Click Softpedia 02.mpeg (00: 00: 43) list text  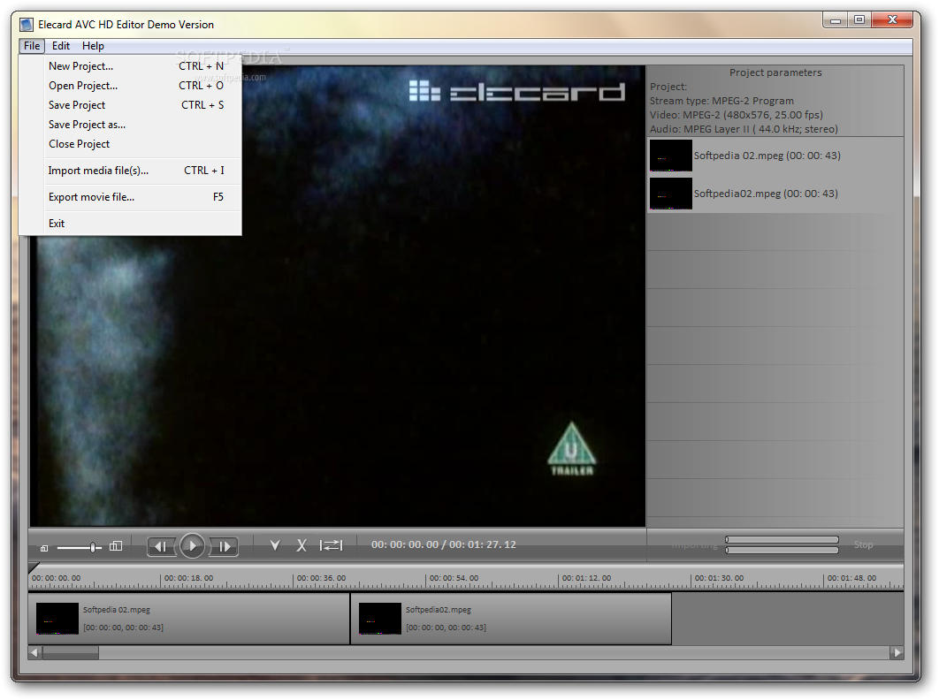coord(767,155)
